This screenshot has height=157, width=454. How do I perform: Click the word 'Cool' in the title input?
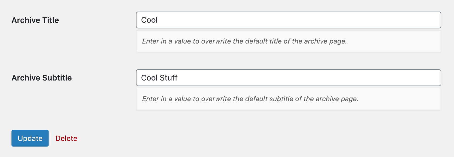149,20
